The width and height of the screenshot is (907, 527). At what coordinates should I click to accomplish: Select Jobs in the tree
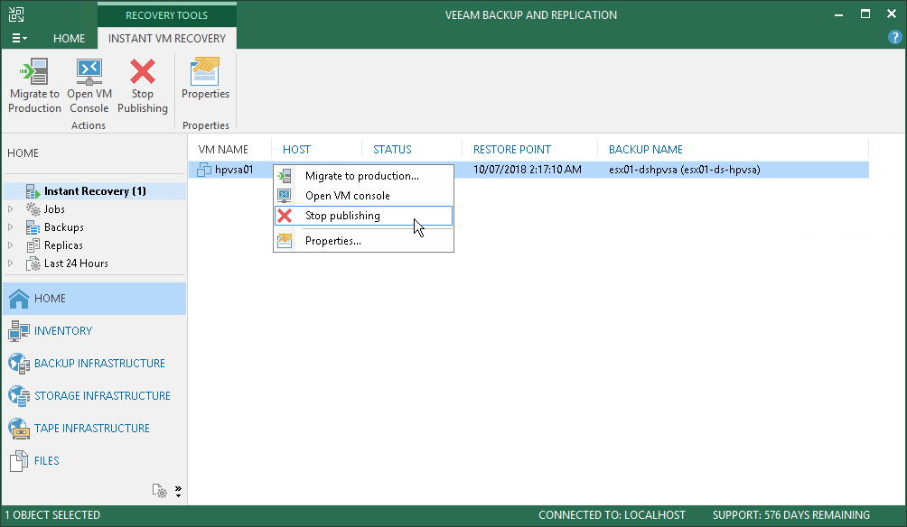(x=54, y=209)
